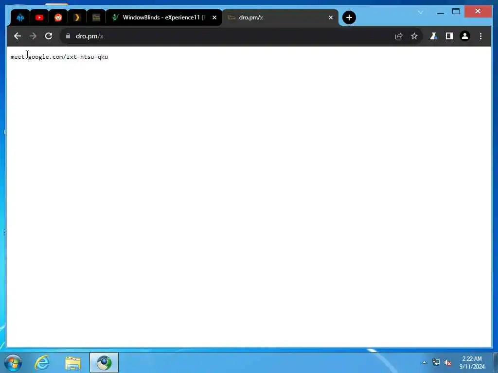Share this page via share icon
498x373 pixels.
399,36
